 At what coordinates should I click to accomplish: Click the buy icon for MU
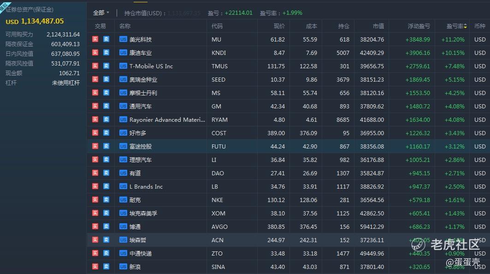[95, 39]
